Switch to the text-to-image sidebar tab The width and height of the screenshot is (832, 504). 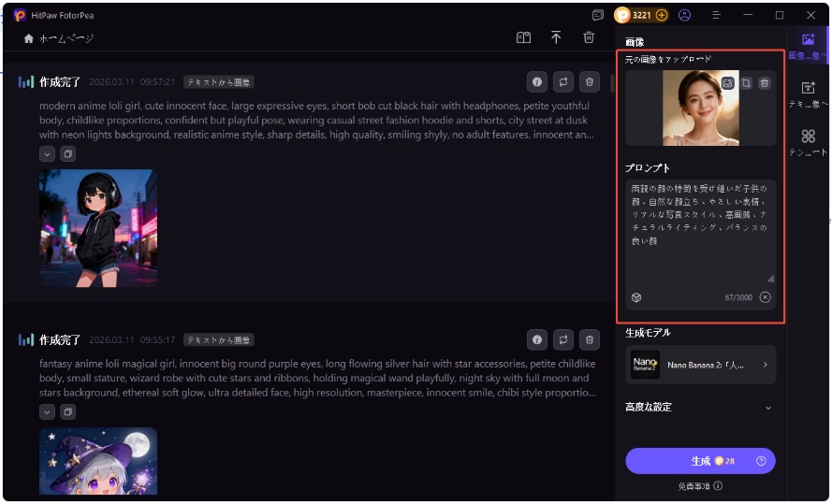point(808,94)
